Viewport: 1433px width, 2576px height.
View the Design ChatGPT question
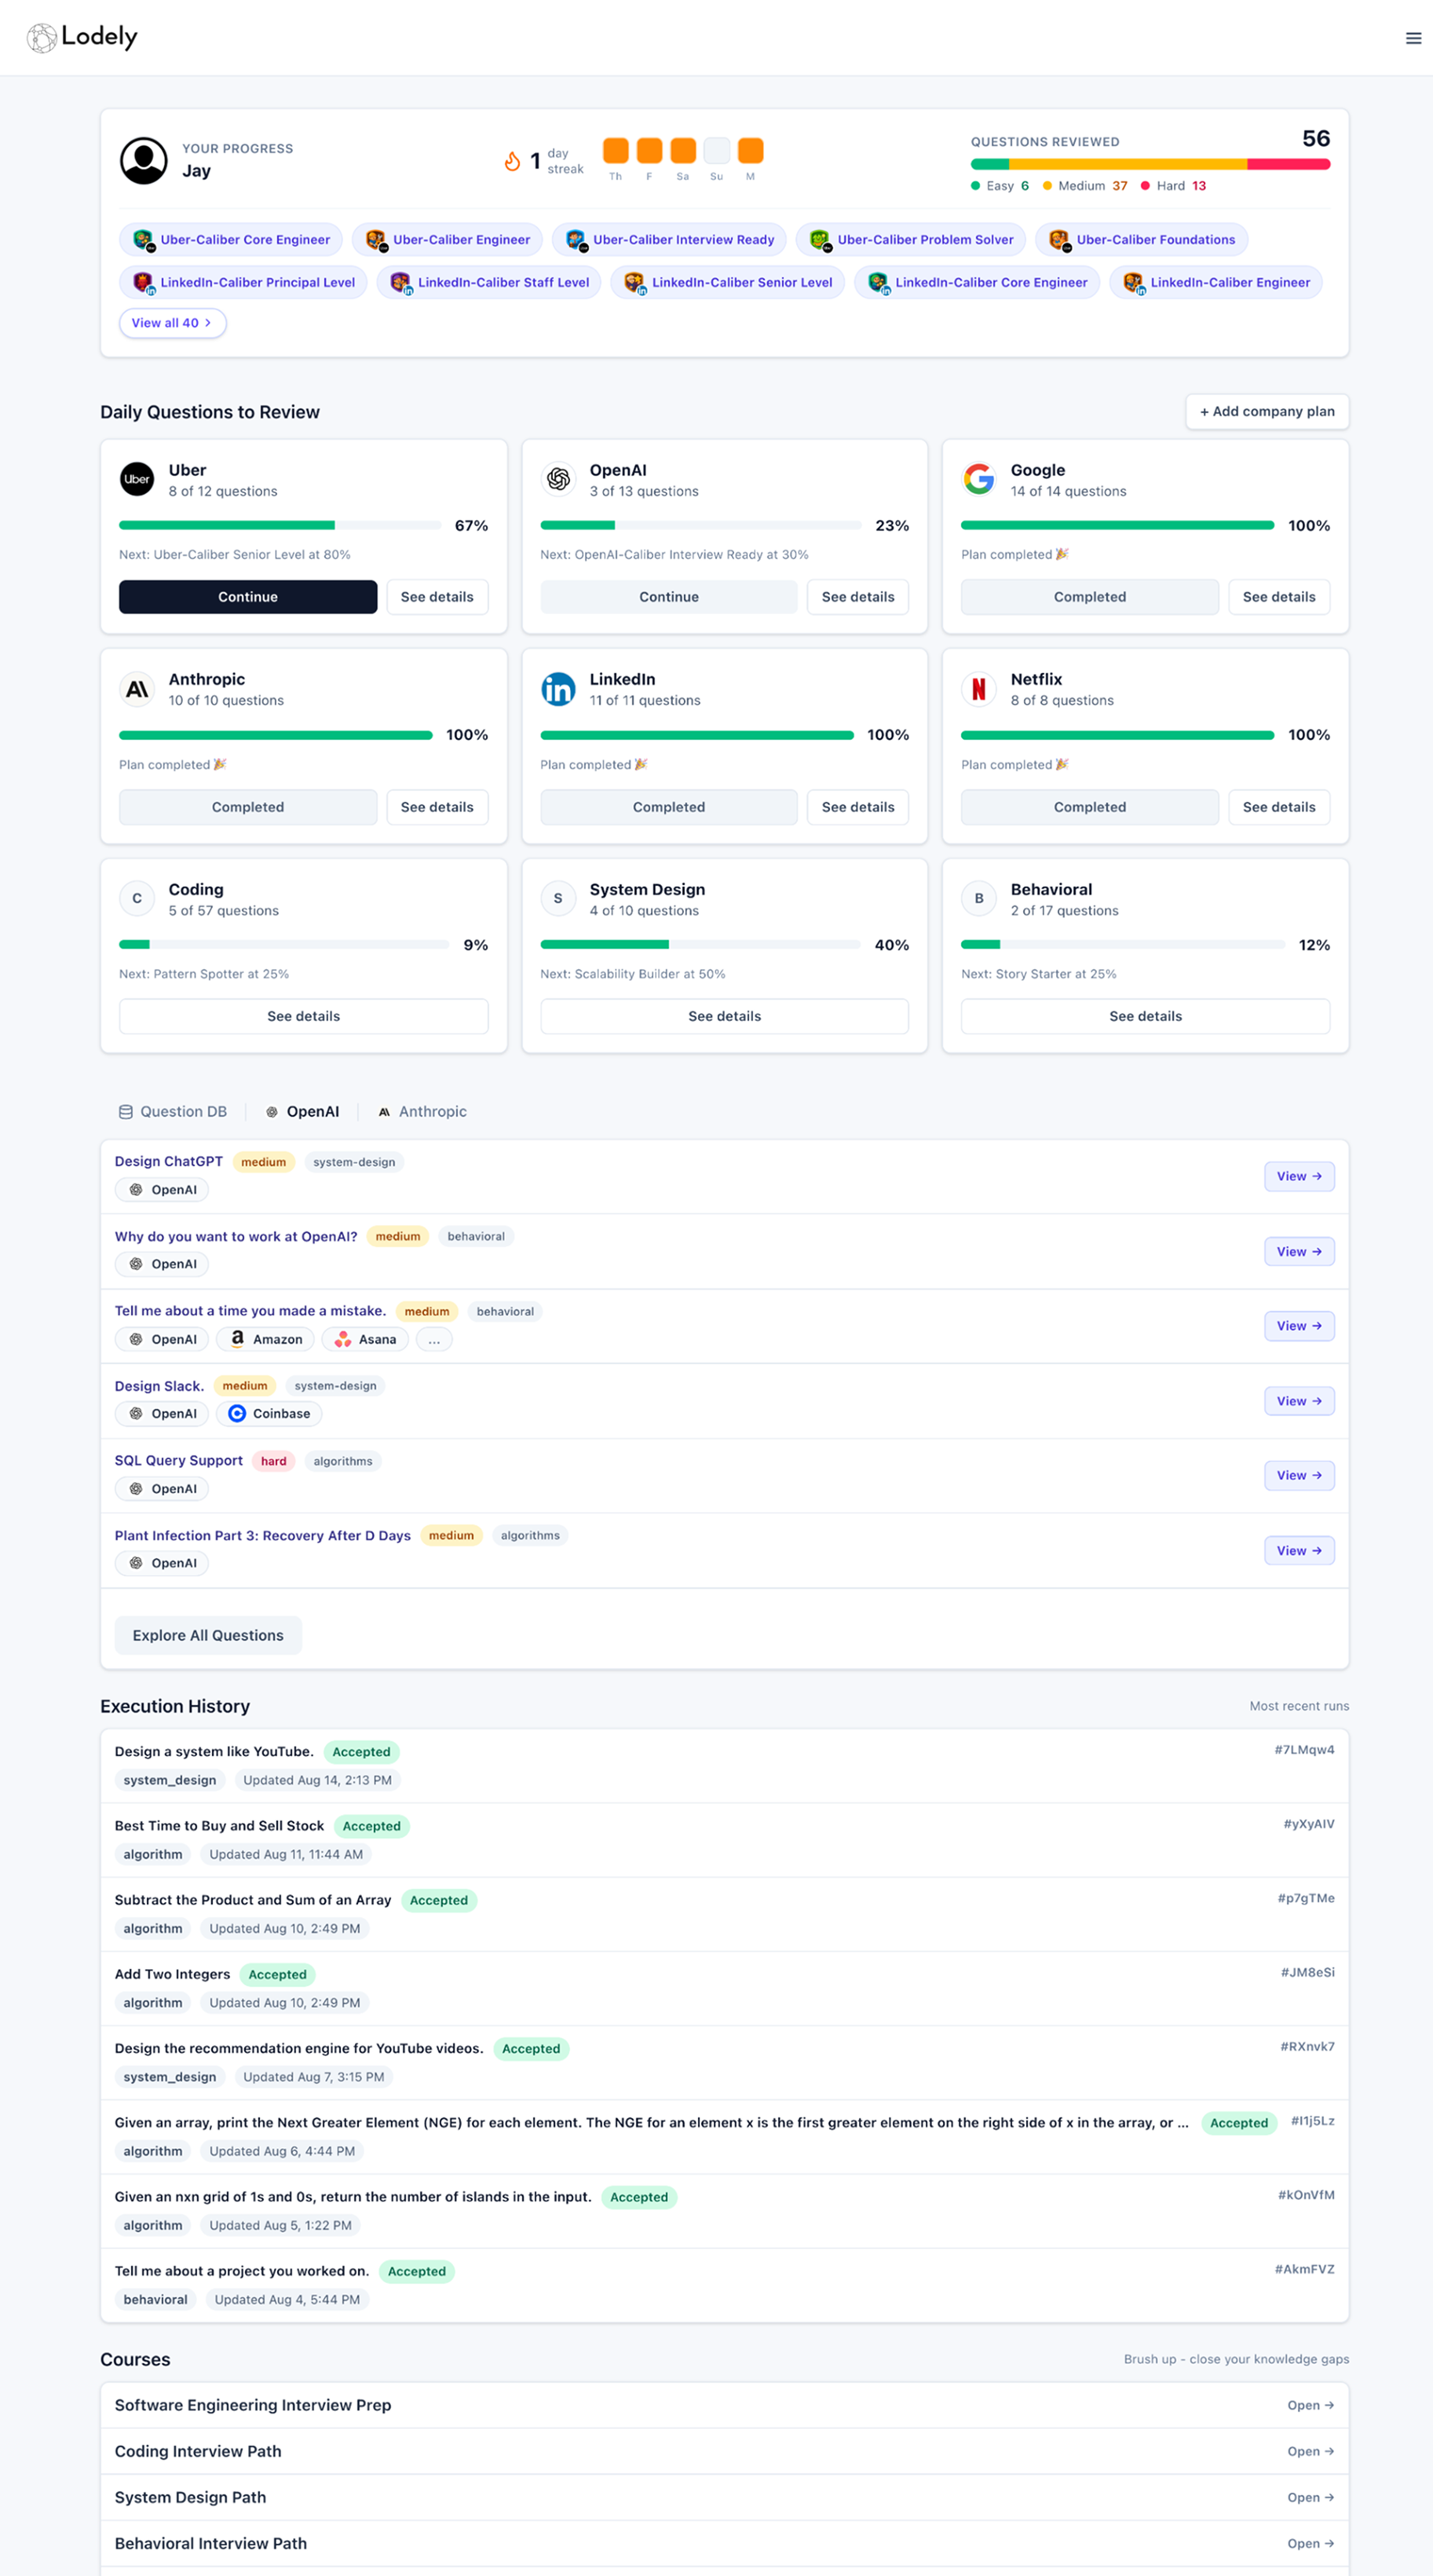pyautogui.click(x=1299, y=1176)
